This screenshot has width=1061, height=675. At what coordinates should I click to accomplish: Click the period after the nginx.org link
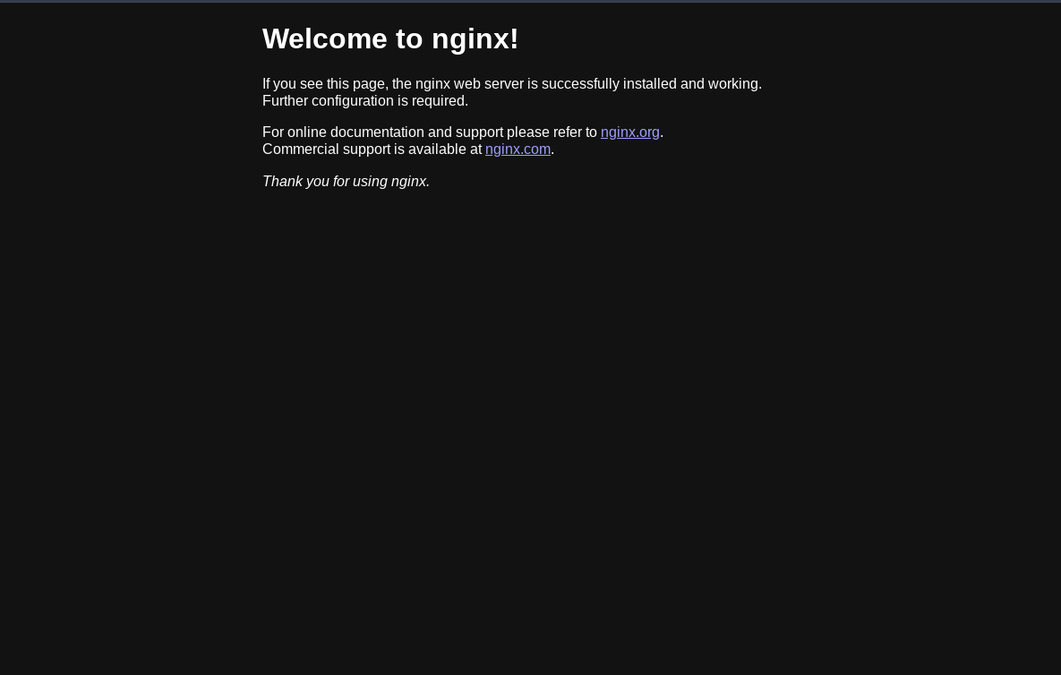click(662, 136)
